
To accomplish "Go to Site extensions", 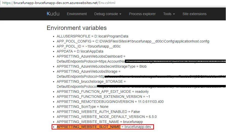I will [194, 14].
